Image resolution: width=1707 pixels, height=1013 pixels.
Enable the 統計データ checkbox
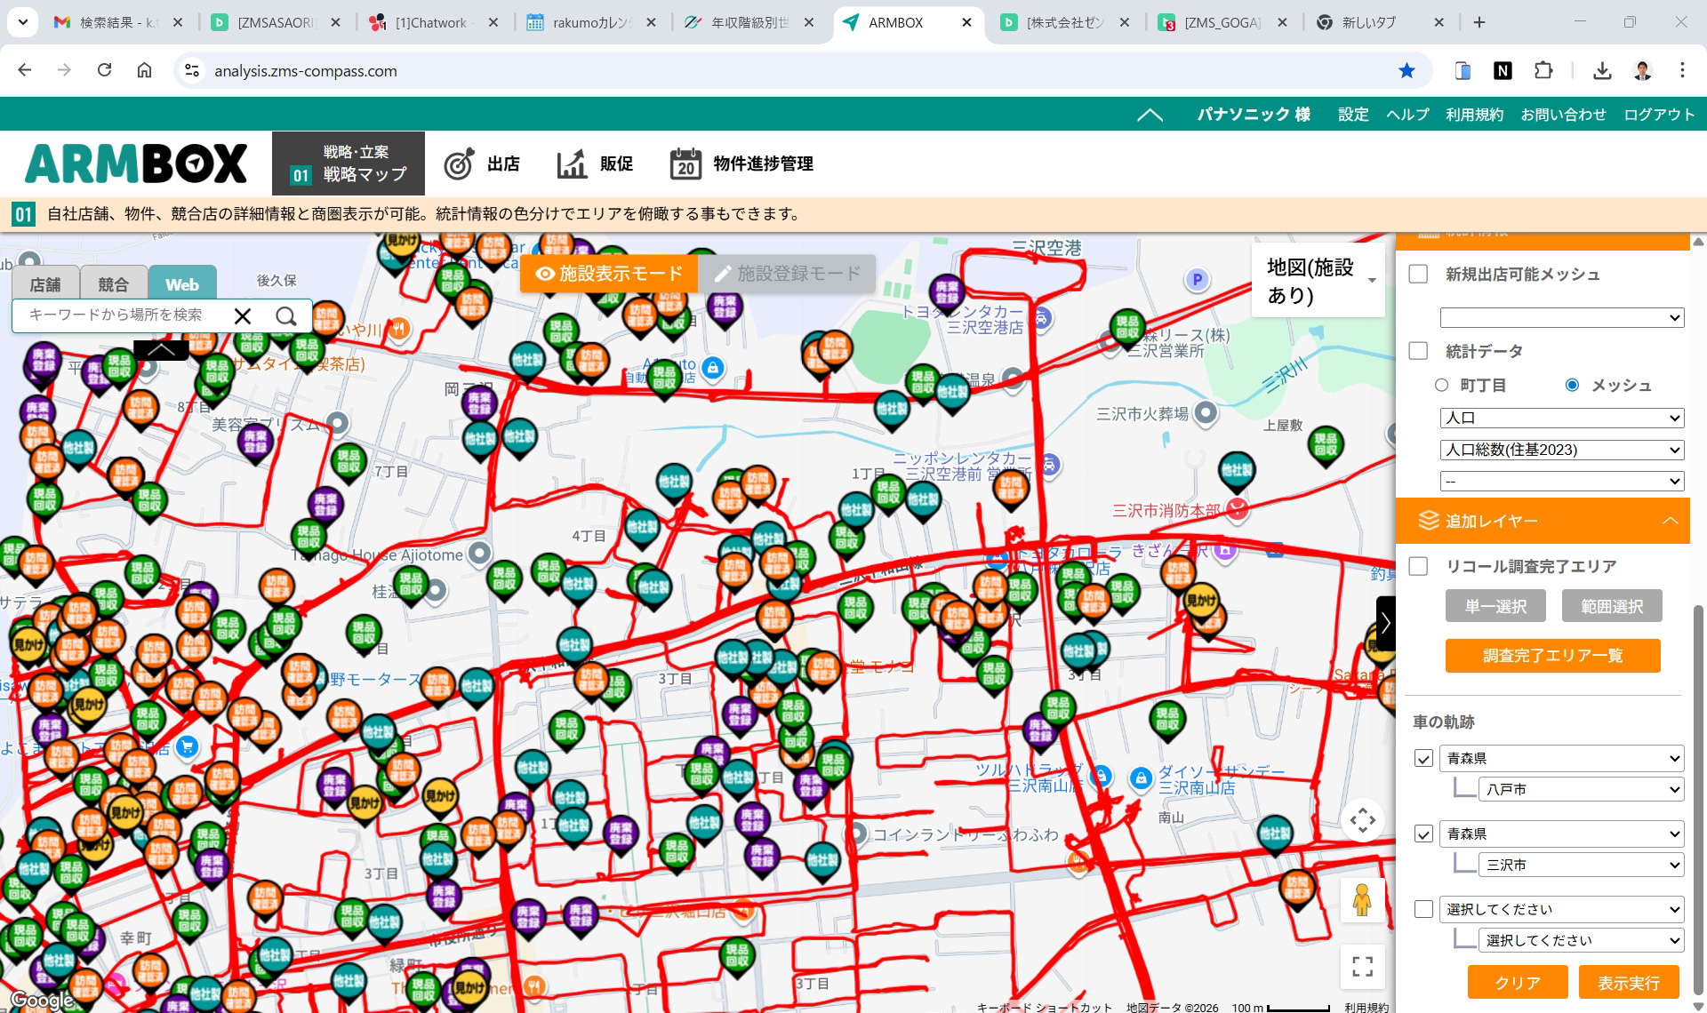click(x=1417, y=351)
